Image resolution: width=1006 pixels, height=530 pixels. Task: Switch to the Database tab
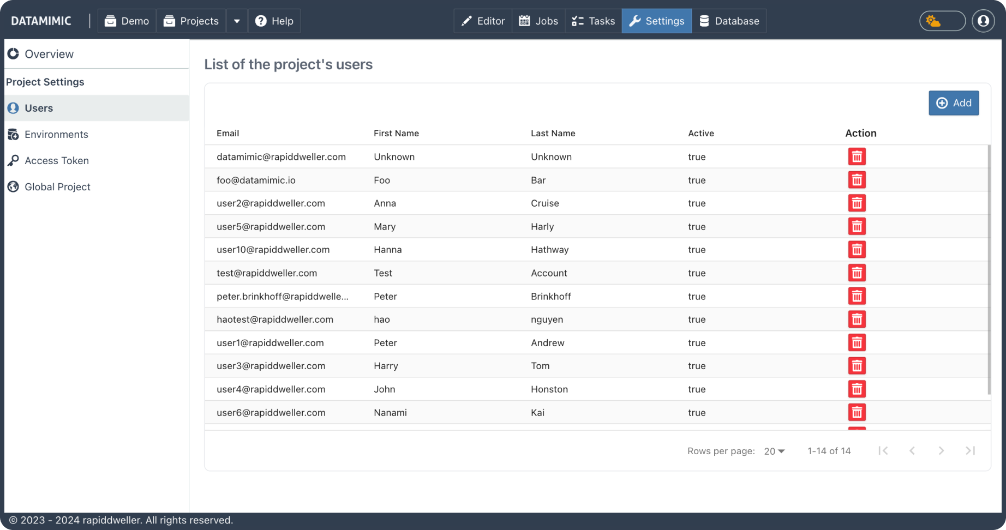pos(729,21)
